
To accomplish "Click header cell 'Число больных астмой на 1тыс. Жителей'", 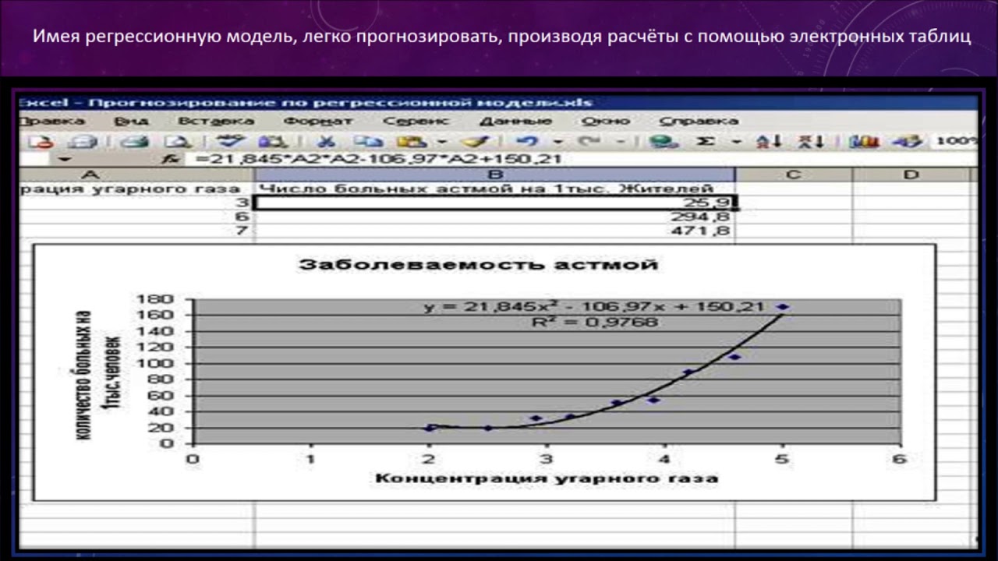I will pyautogui.click(x=494, y=189).
